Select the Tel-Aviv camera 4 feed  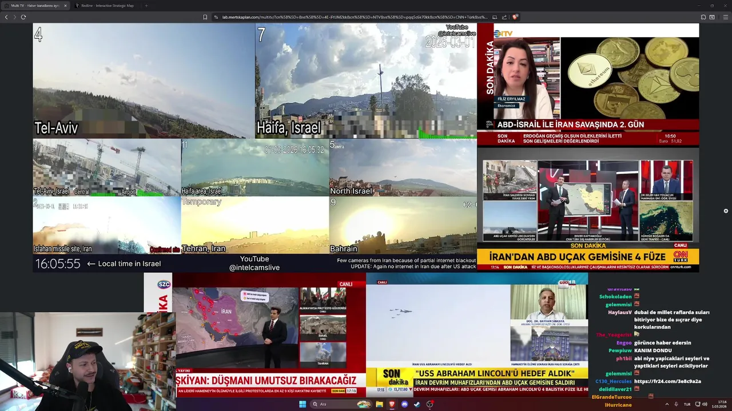[x=144, y=80]
